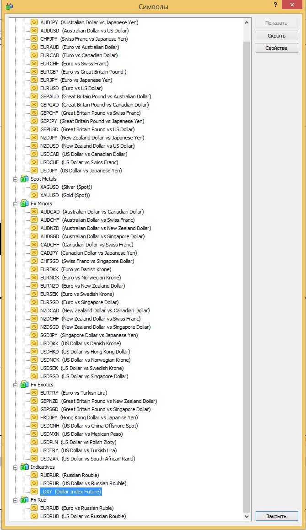Collapse the Spot Metals group

tap(15, 179)
